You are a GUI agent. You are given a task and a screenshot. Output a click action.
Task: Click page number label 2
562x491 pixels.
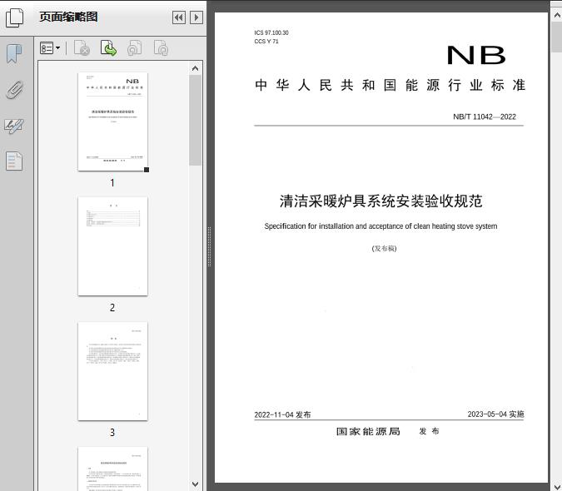pyautogui.click(x=112, y=307)
